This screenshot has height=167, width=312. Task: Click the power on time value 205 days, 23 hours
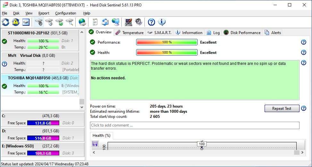coord(166,106)
